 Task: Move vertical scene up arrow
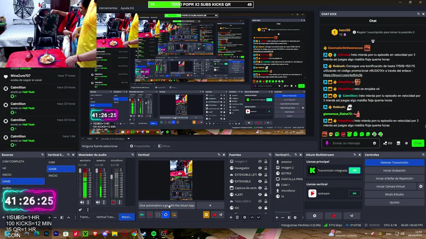click(x=69, y=217)
